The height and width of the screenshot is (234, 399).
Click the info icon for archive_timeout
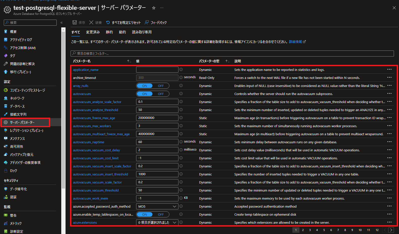coord(181,77)
